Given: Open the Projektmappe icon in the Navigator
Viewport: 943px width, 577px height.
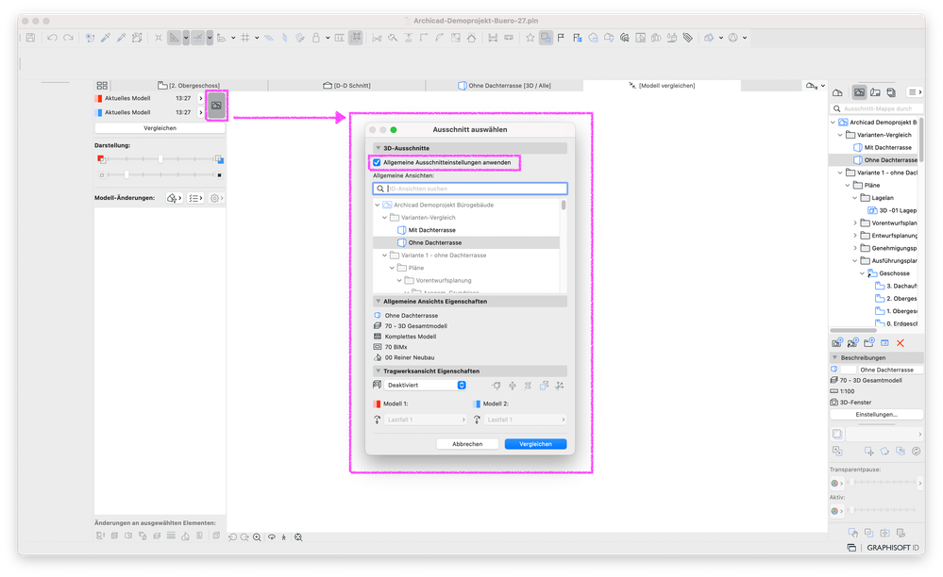Looking at the screenshot, I should [837, 92].
